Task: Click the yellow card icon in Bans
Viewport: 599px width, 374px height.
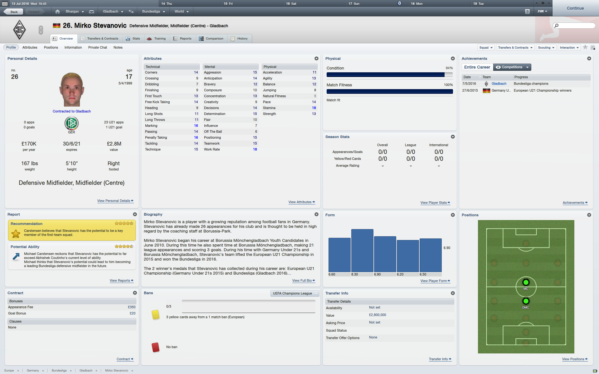Action: [155, 314]
